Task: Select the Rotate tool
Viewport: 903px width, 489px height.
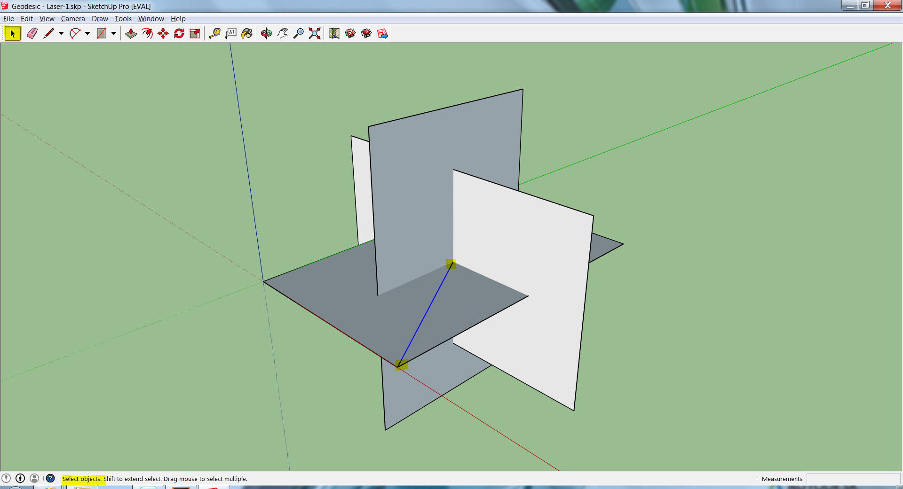Action: tap(179, 33)
